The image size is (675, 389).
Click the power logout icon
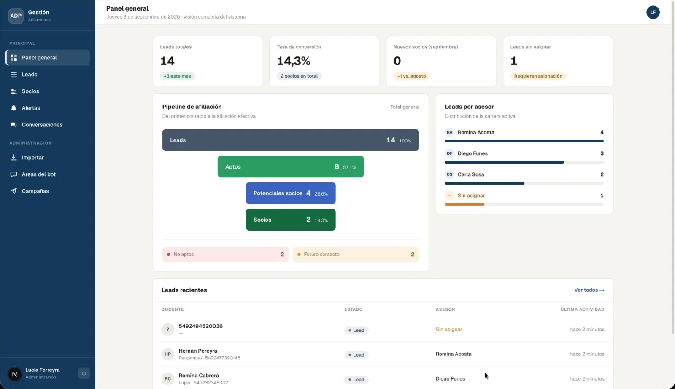click(84, 373)
